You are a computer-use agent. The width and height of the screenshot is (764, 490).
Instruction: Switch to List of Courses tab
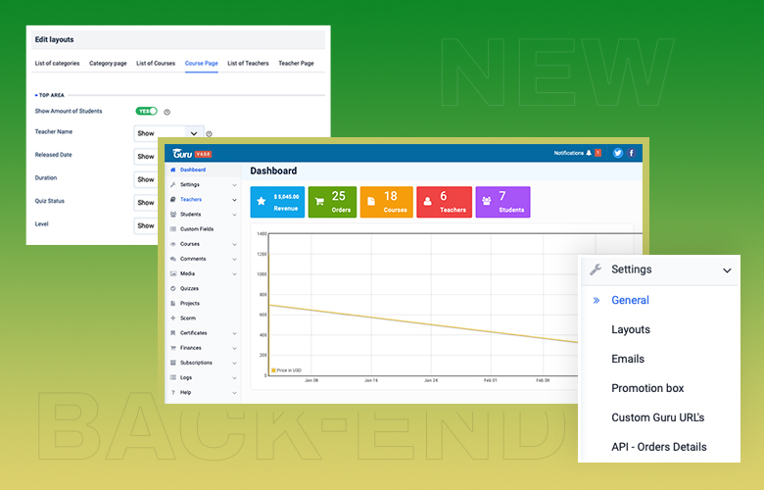(x=156, y=64)
